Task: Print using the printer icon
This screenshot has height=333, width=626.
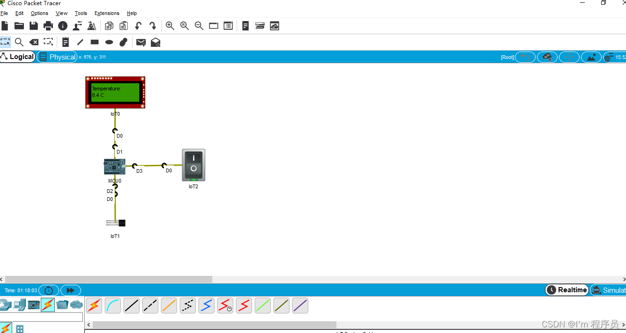Action: click(48, 26)
